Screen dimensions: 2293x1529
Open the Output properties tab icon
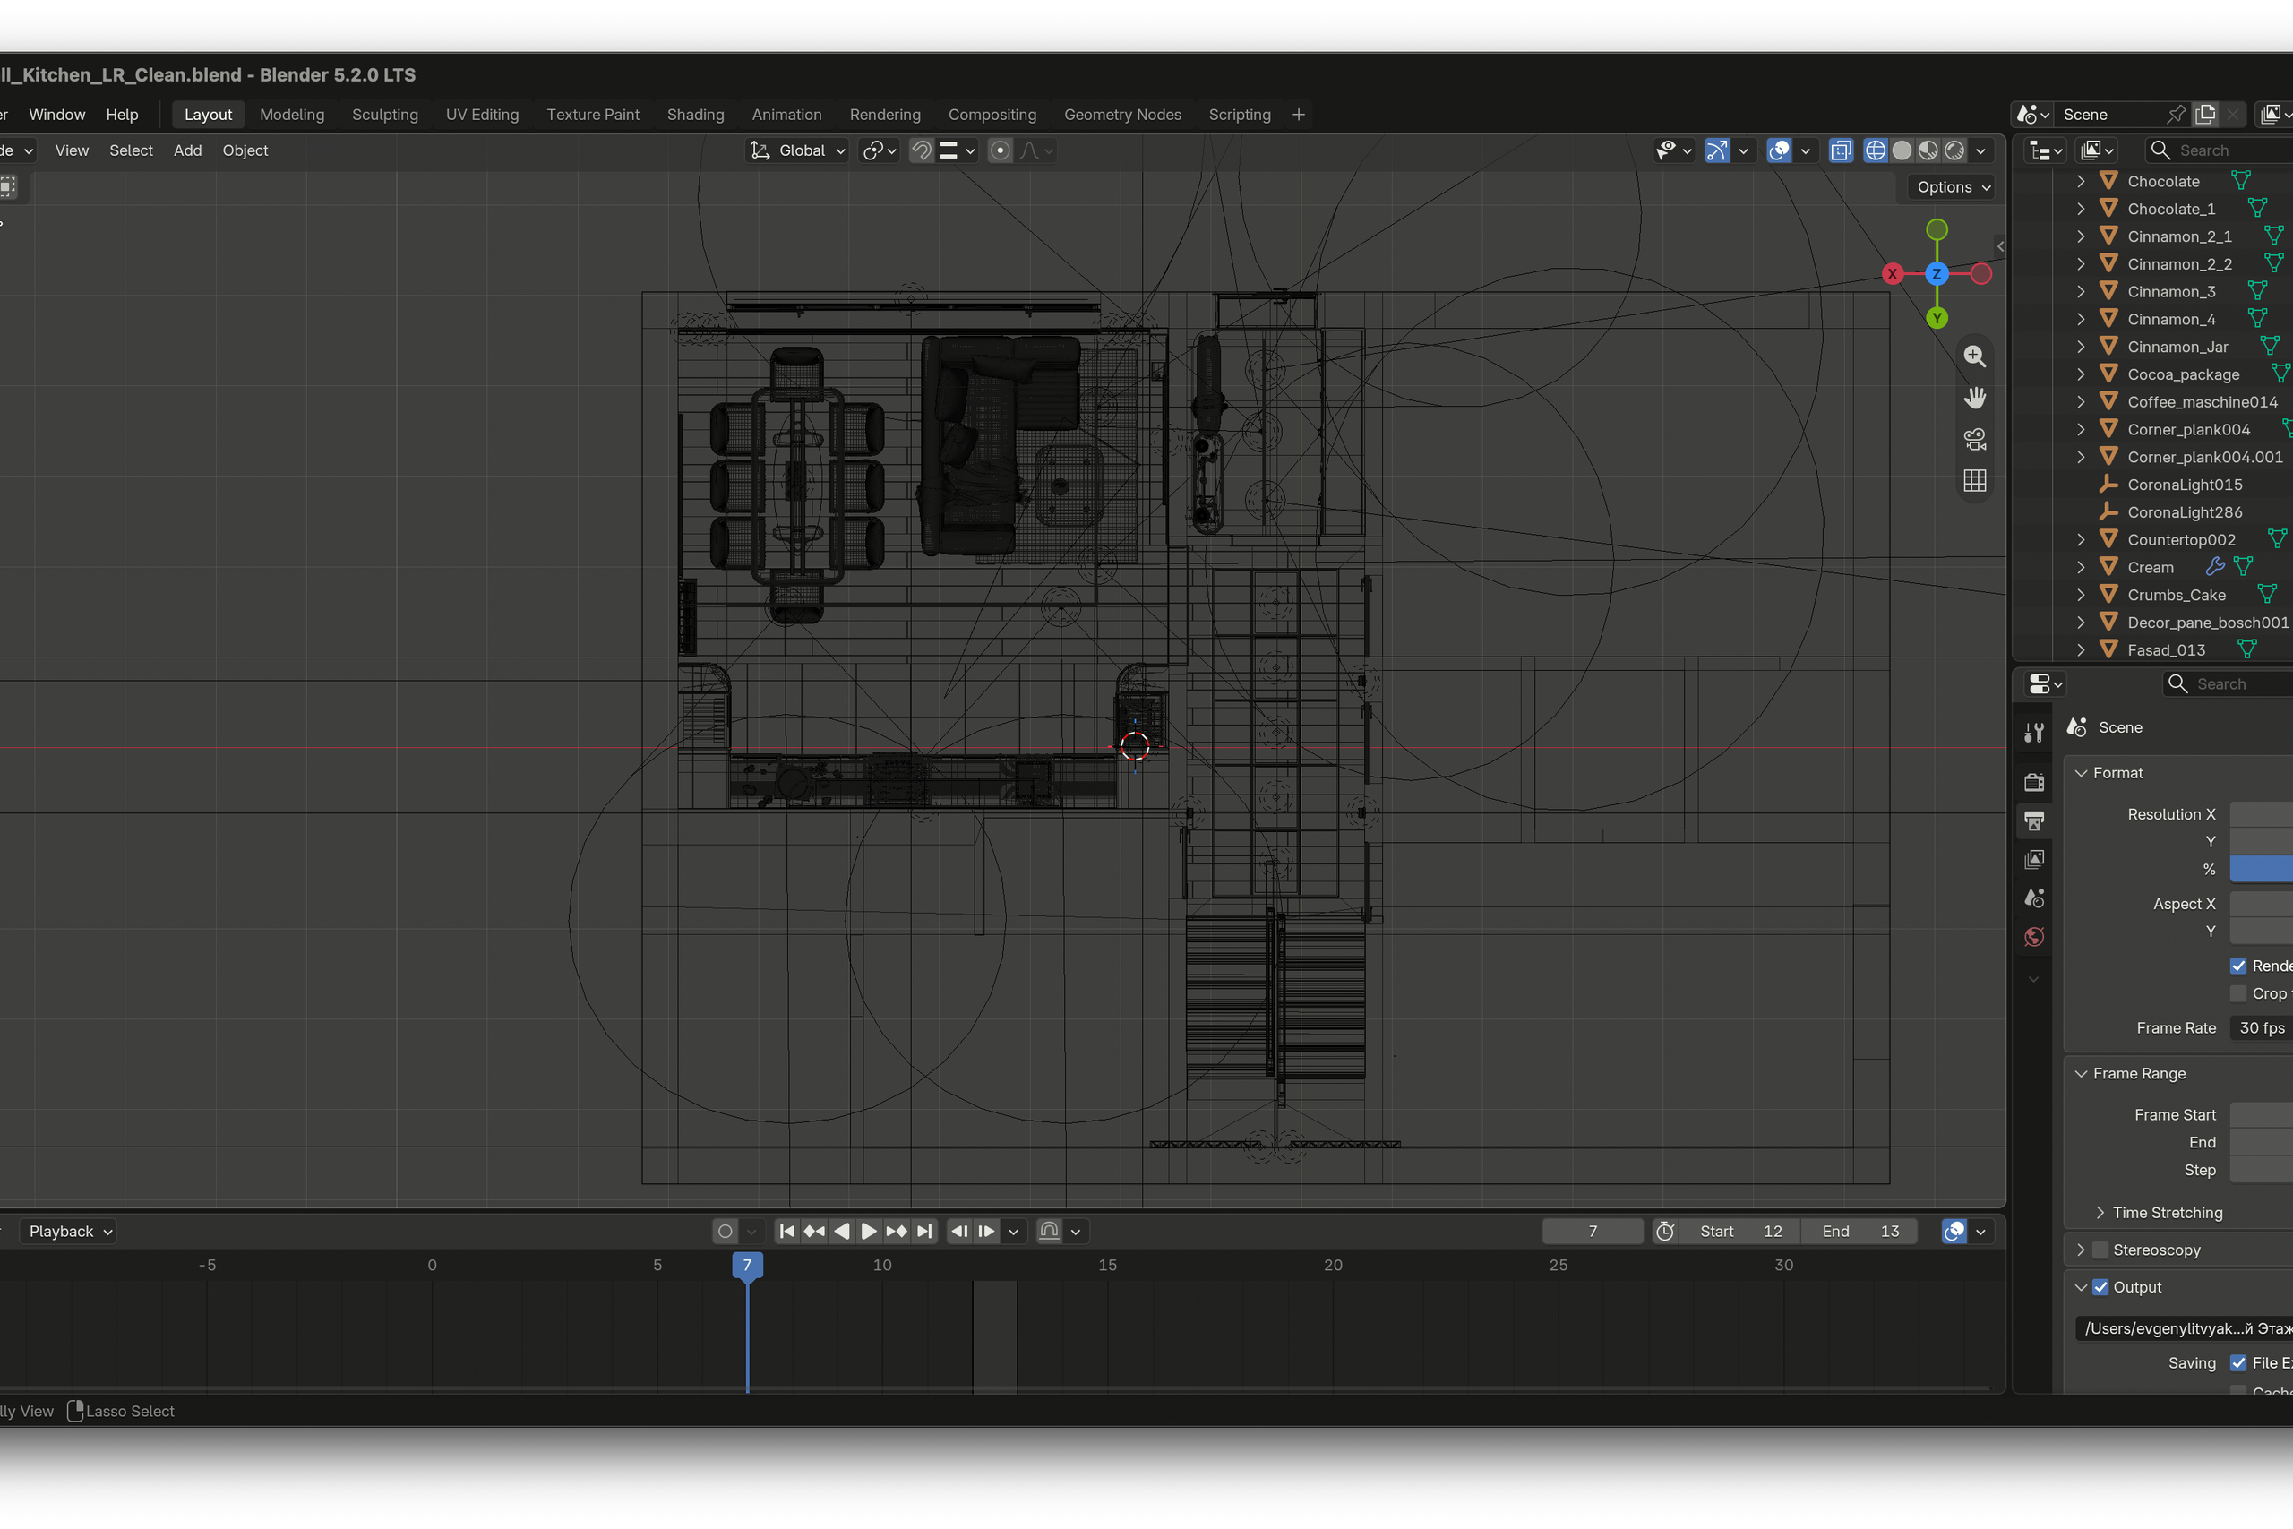2033,821
